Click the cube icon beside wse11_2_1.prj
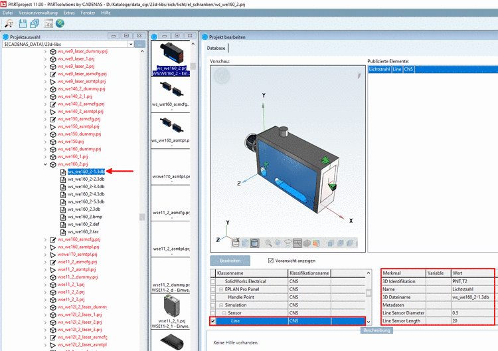This screenshot has height=351, width=498. [53, 285]
